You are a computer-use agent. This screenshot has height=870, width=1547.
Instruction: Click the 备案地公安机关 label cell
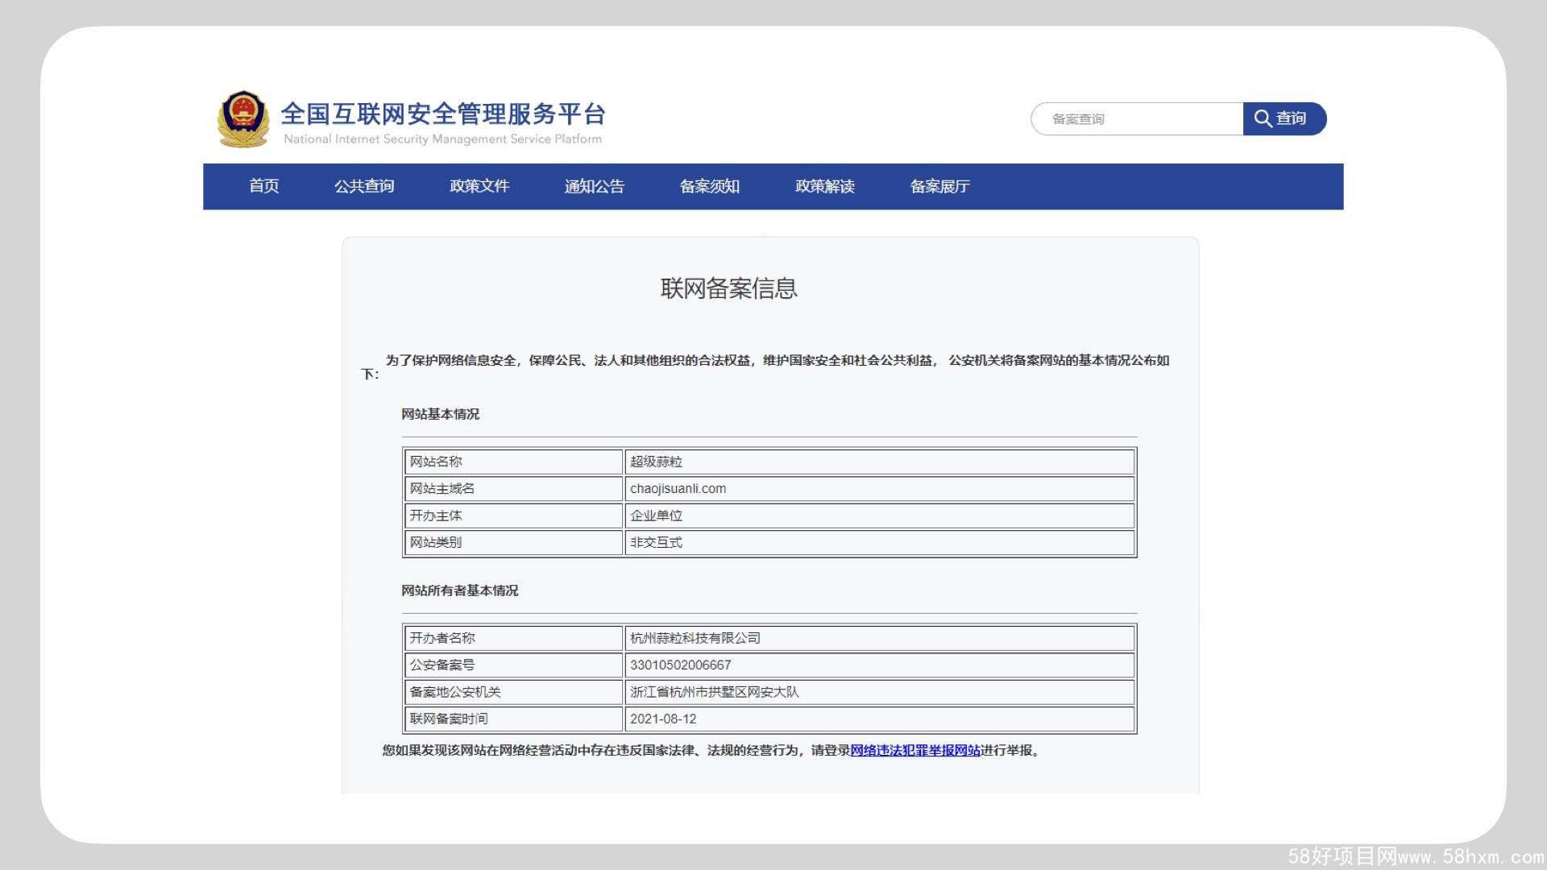[513, 692]
